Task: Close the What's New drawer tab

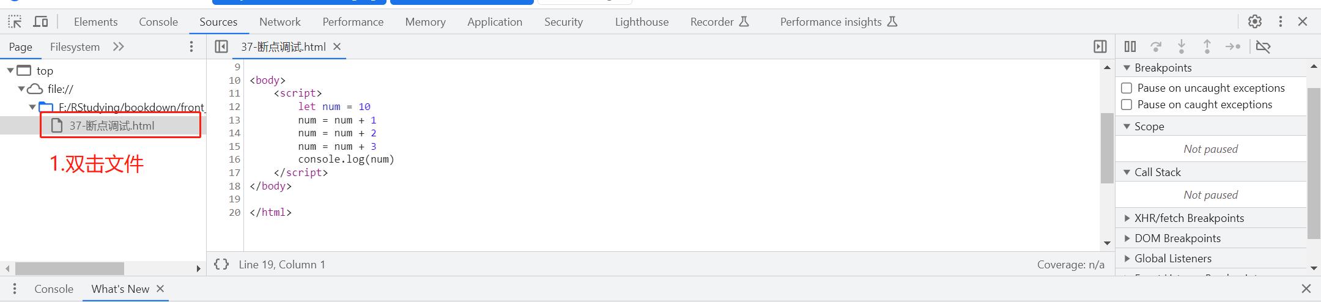Action: click(160, 289)
